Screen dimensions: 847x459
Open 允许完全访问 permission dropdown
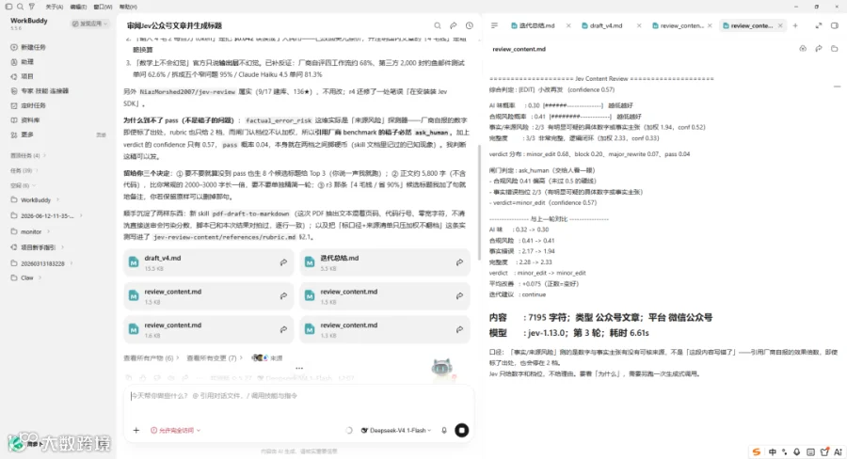click(x=176, y=431)
